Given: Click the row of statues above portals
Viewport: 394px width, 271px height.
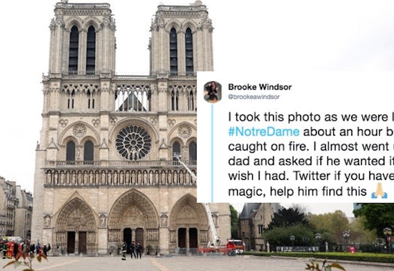Looking at the screenshot, I should pyautogui.click(x=121, y=178).
